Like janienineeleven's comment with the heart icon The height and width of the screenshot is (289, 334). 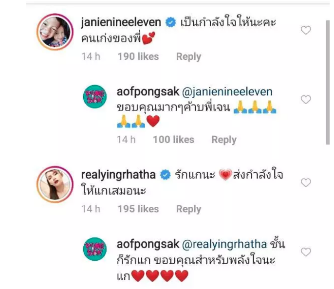[306, 30]
